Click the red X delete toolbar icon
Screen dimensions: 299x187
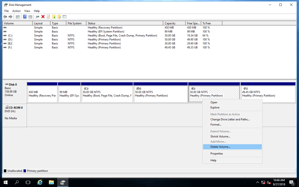pos(43,17)
